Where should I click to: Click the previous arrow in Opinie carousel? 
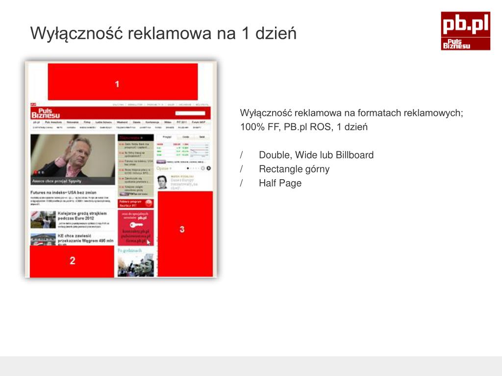202,168
